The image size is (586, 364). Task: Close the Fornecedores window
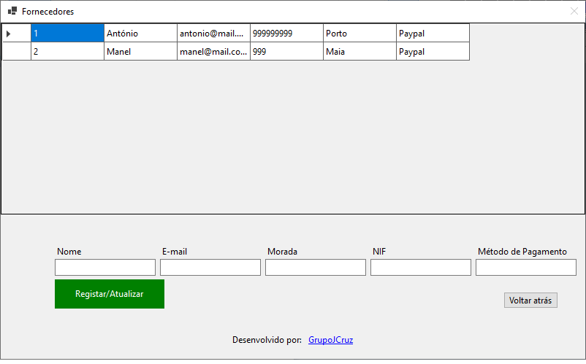(x=574, y=12)
